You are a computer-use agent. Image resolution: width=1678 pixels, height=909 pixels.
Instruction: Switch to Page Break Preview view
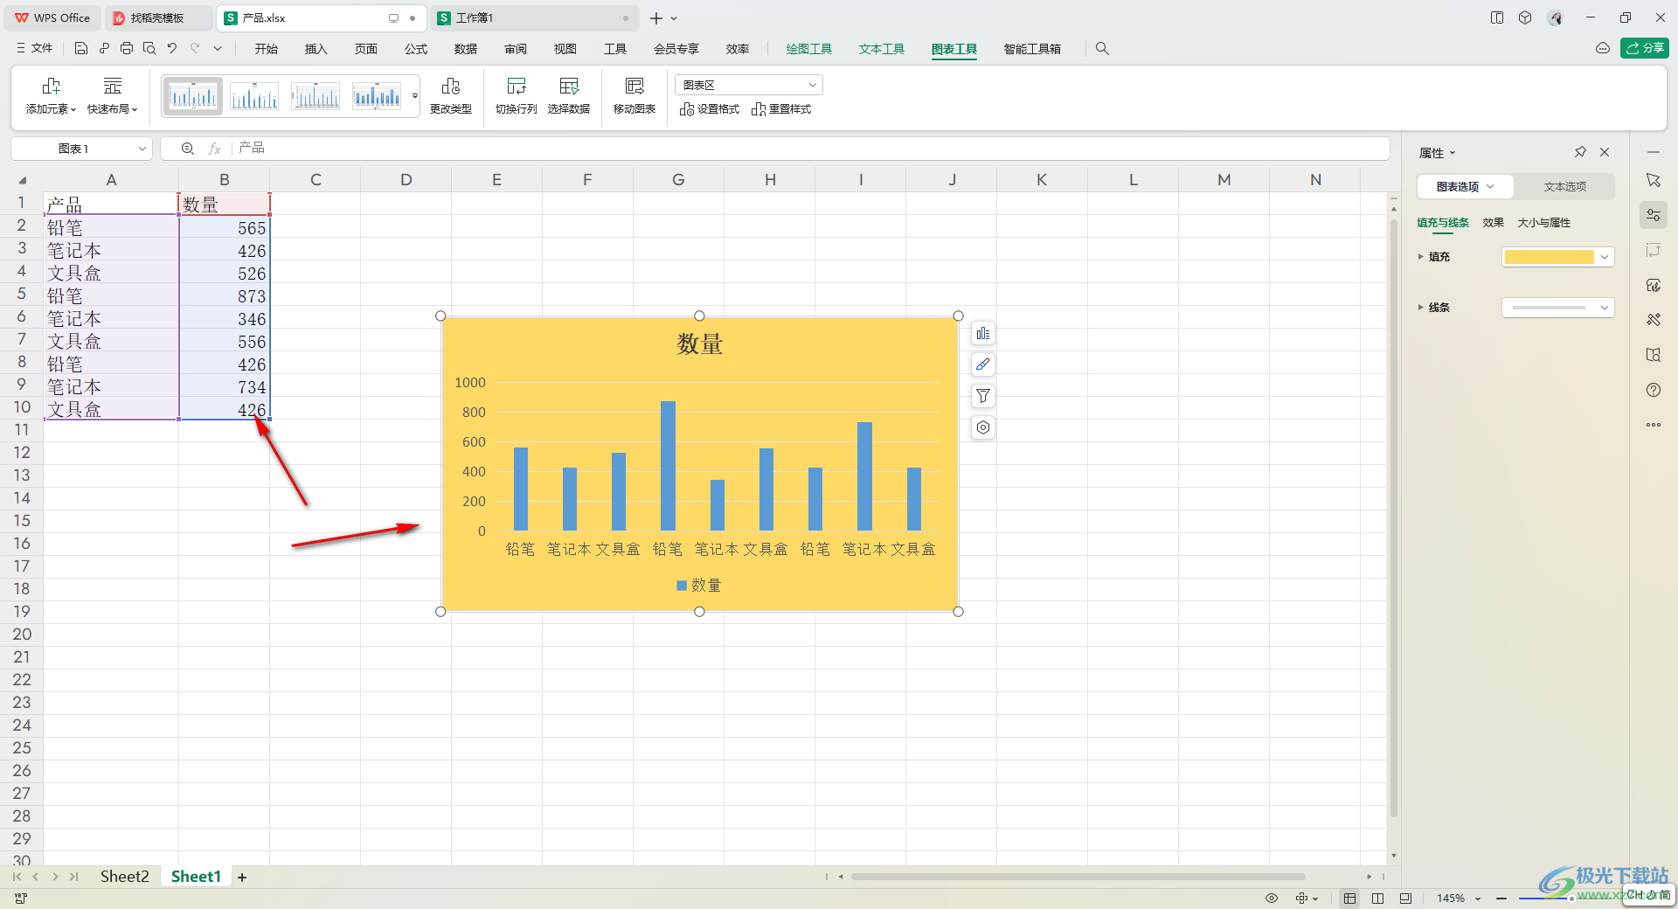1378,898
